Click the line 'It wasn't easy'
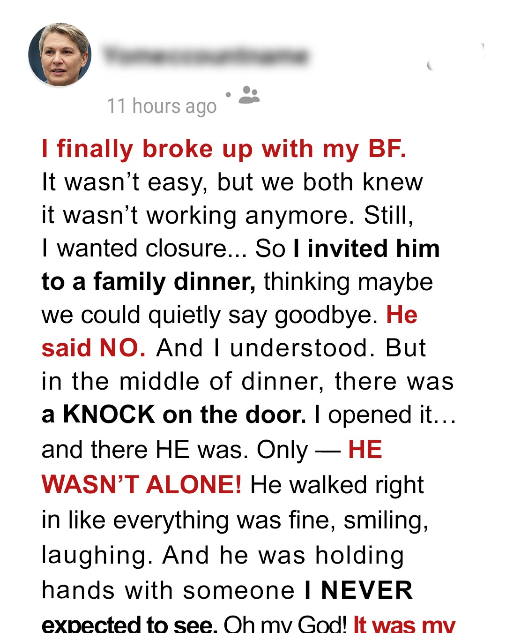506x633 pixels. tap(232, 182)
